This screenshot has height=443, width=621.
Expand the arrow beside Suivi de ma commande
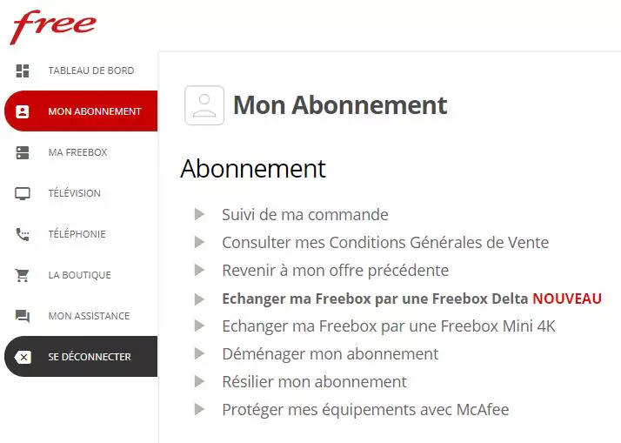point(200,214)
